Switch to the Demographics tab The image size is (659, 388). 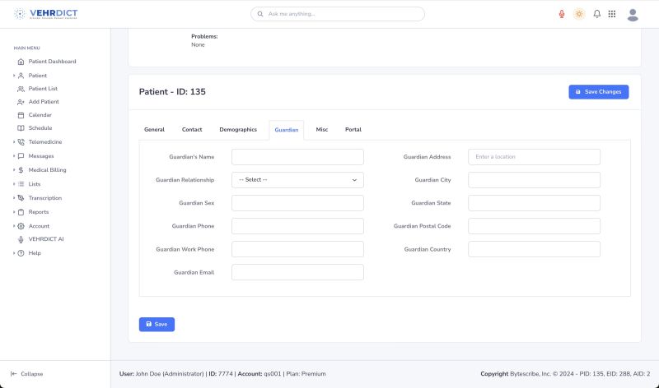pyautogui.click(x=238, y=130)
